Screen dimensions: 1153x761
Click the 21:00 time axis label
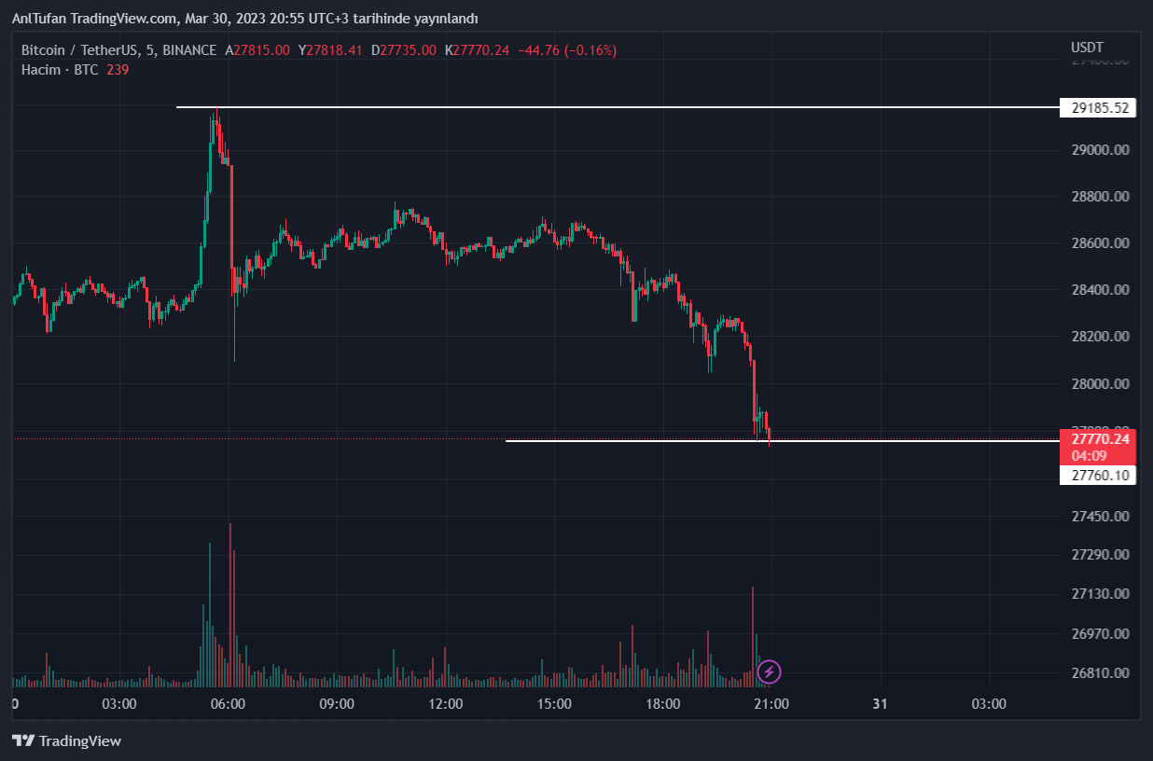click(771, 704)
